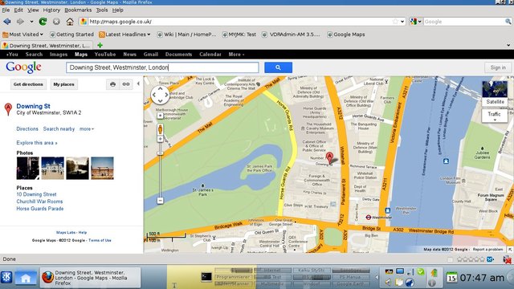Open the History menu
The image size is (514, 289).
(51, 10)
